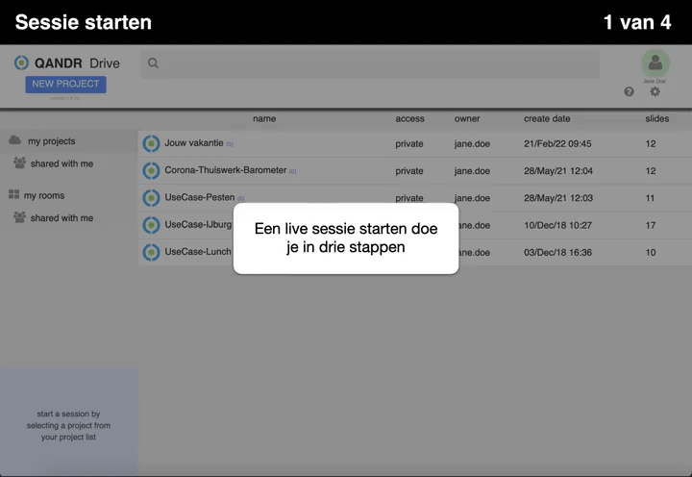The height and width of the screenshot is (477, 692).
Task: Click the date 10/Dec/18 10:27
Action: pos(557,225)
